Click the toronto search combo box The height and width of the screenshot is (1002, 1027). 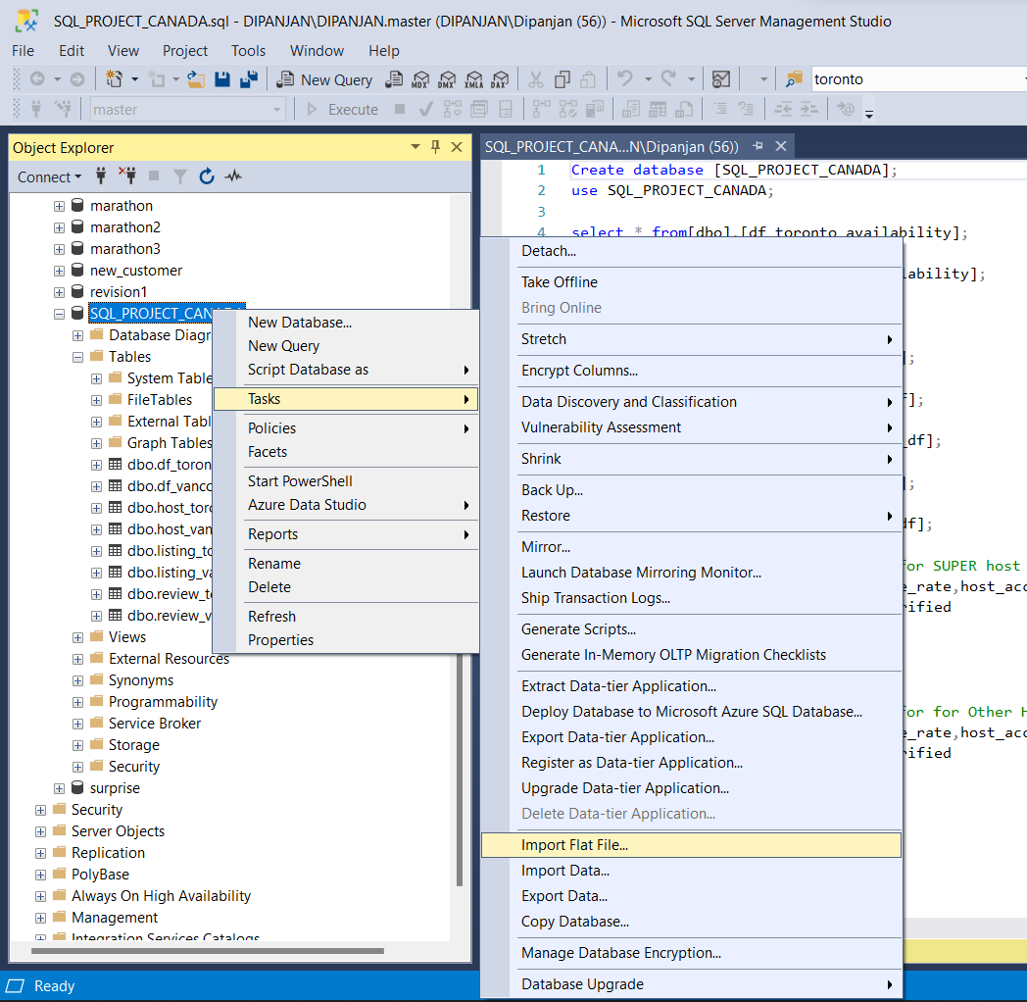coord(917,79)
